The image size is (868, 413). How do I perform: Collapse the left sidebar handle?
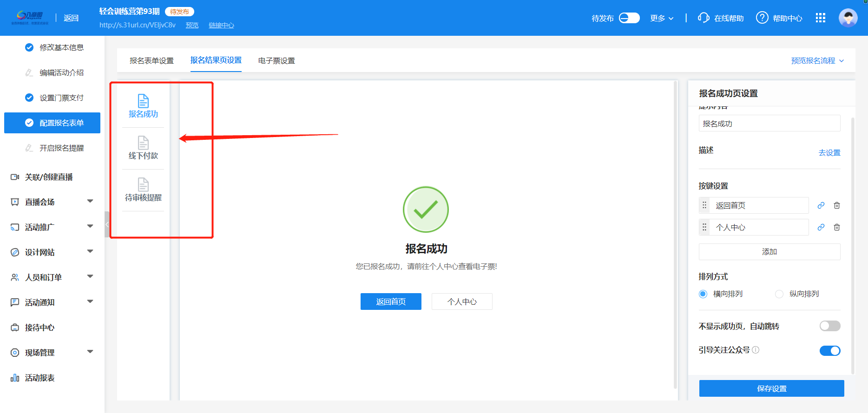[107, 224]
